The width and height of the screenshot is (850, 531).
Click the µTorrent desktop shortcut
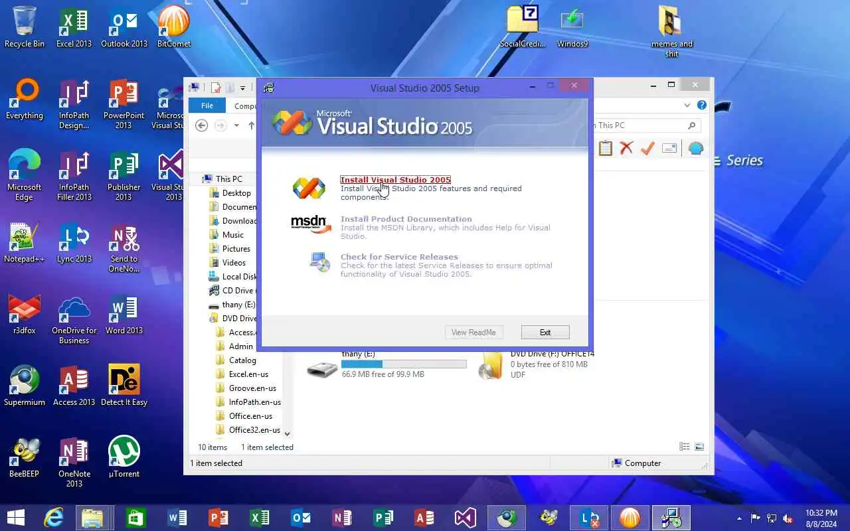(x=124, y=458)
